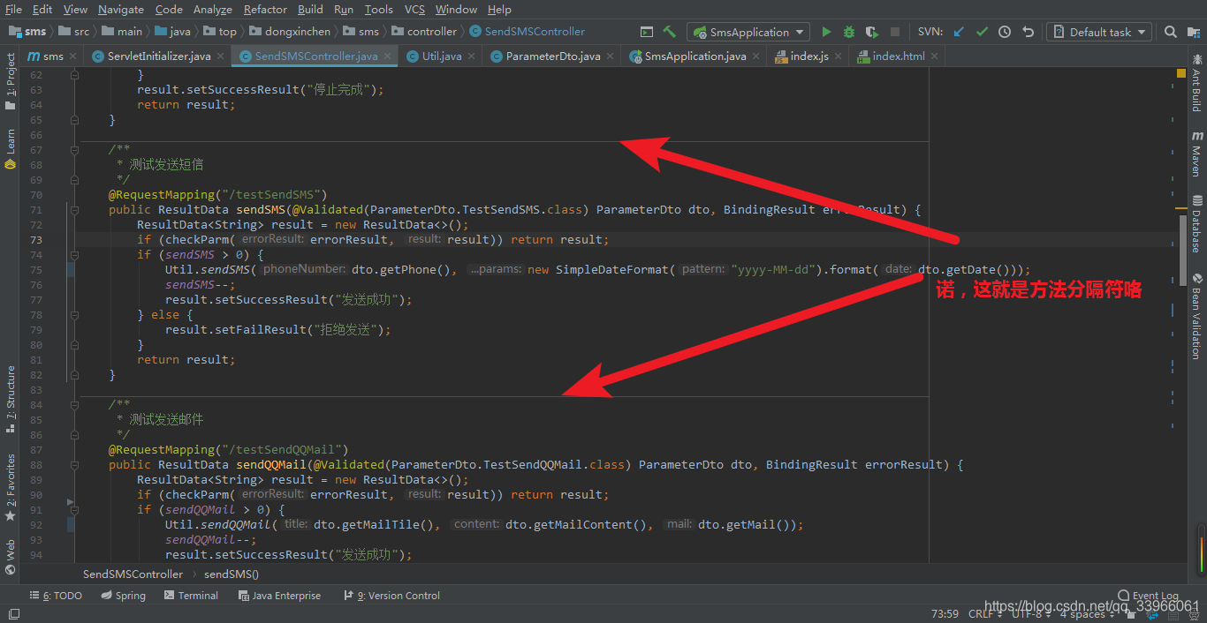Commit changes with SVN green checkmark

point(982,32)
